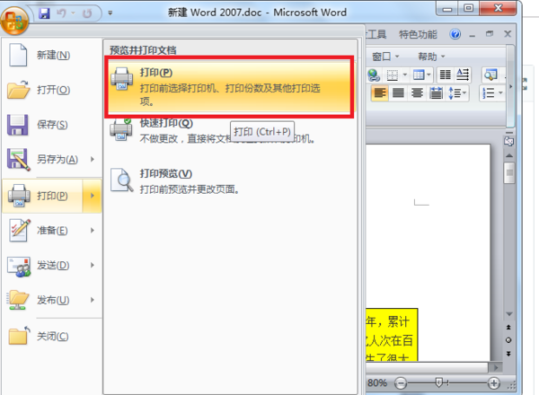Customize the Quick Access Toolbar dropdown
539x395 pixels.
point(110,13)
